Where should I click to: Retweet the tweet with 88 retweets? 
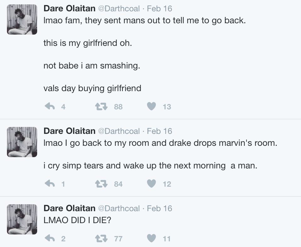pos(101,106)
